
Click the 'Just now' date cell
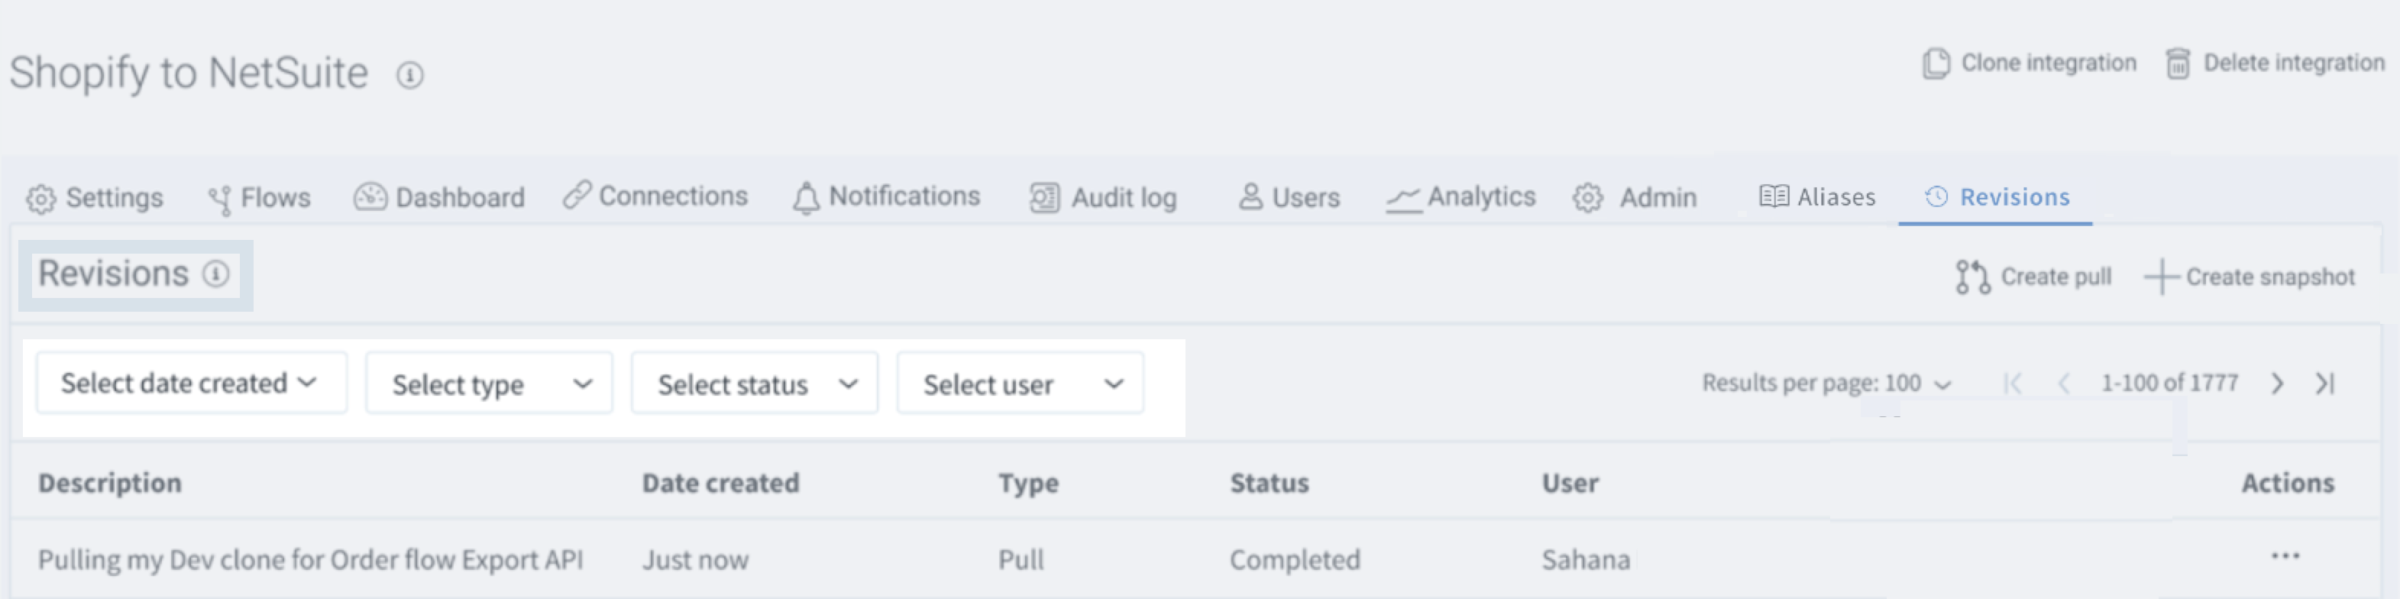coord(695,560)
